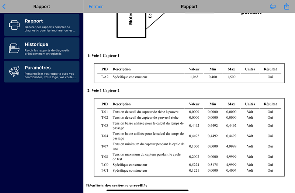This screenshot has height=193, width=295.
Task: Click 'Tension de seuil du capteur de pauvre à riche'
Action: point(145,118)
